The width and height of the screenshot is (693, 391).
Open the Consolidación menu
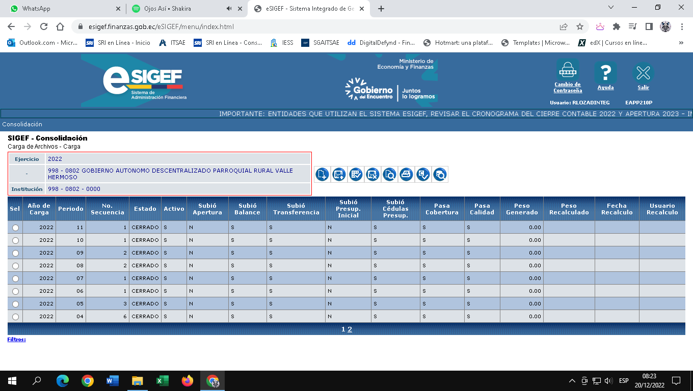(x=22, y=124)
